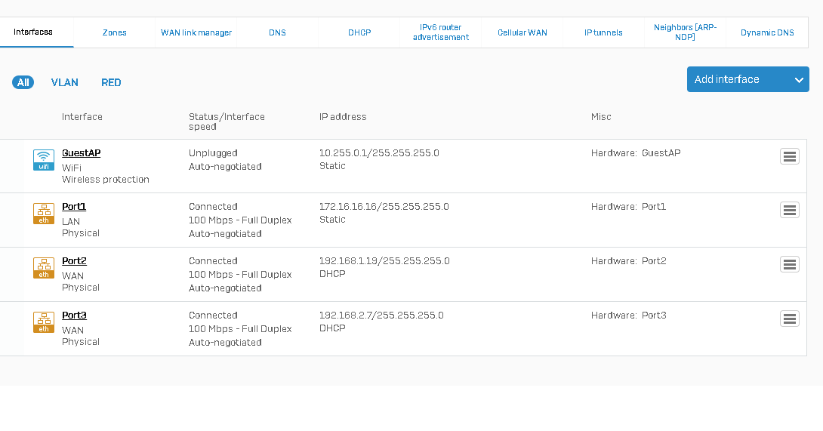Click Hardware: Port2 text
Screen dimensions: 823x431
(x=628, y=261)
